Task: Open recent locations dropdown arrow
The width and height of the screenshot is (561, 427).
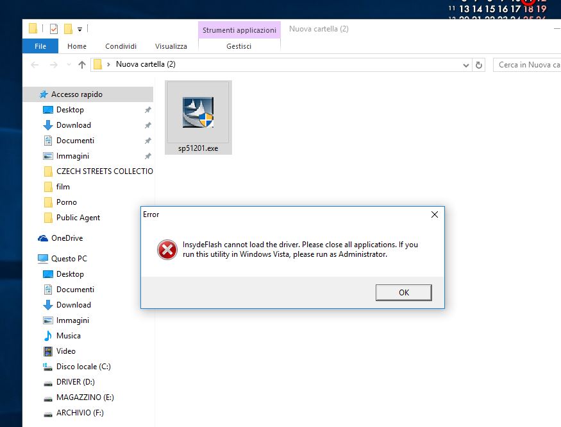Action: (x=69, y=65)
